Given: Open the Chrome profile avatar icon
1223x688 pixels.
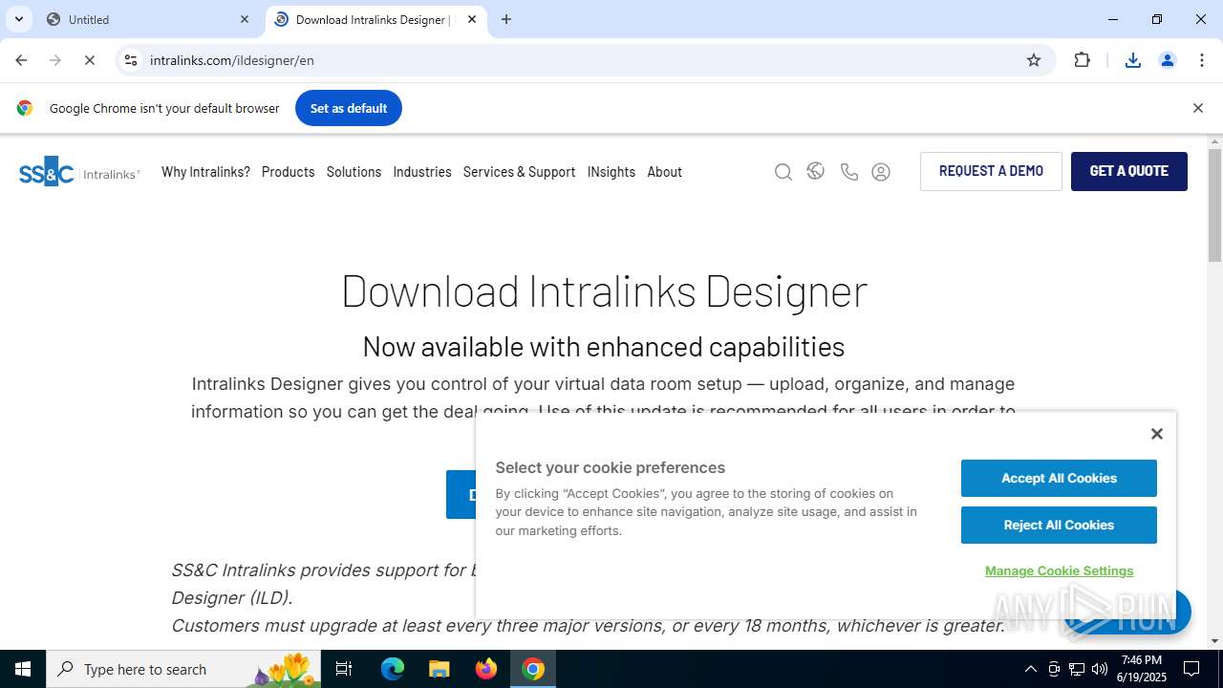Looking at the screenshot, I should 1167,60.
